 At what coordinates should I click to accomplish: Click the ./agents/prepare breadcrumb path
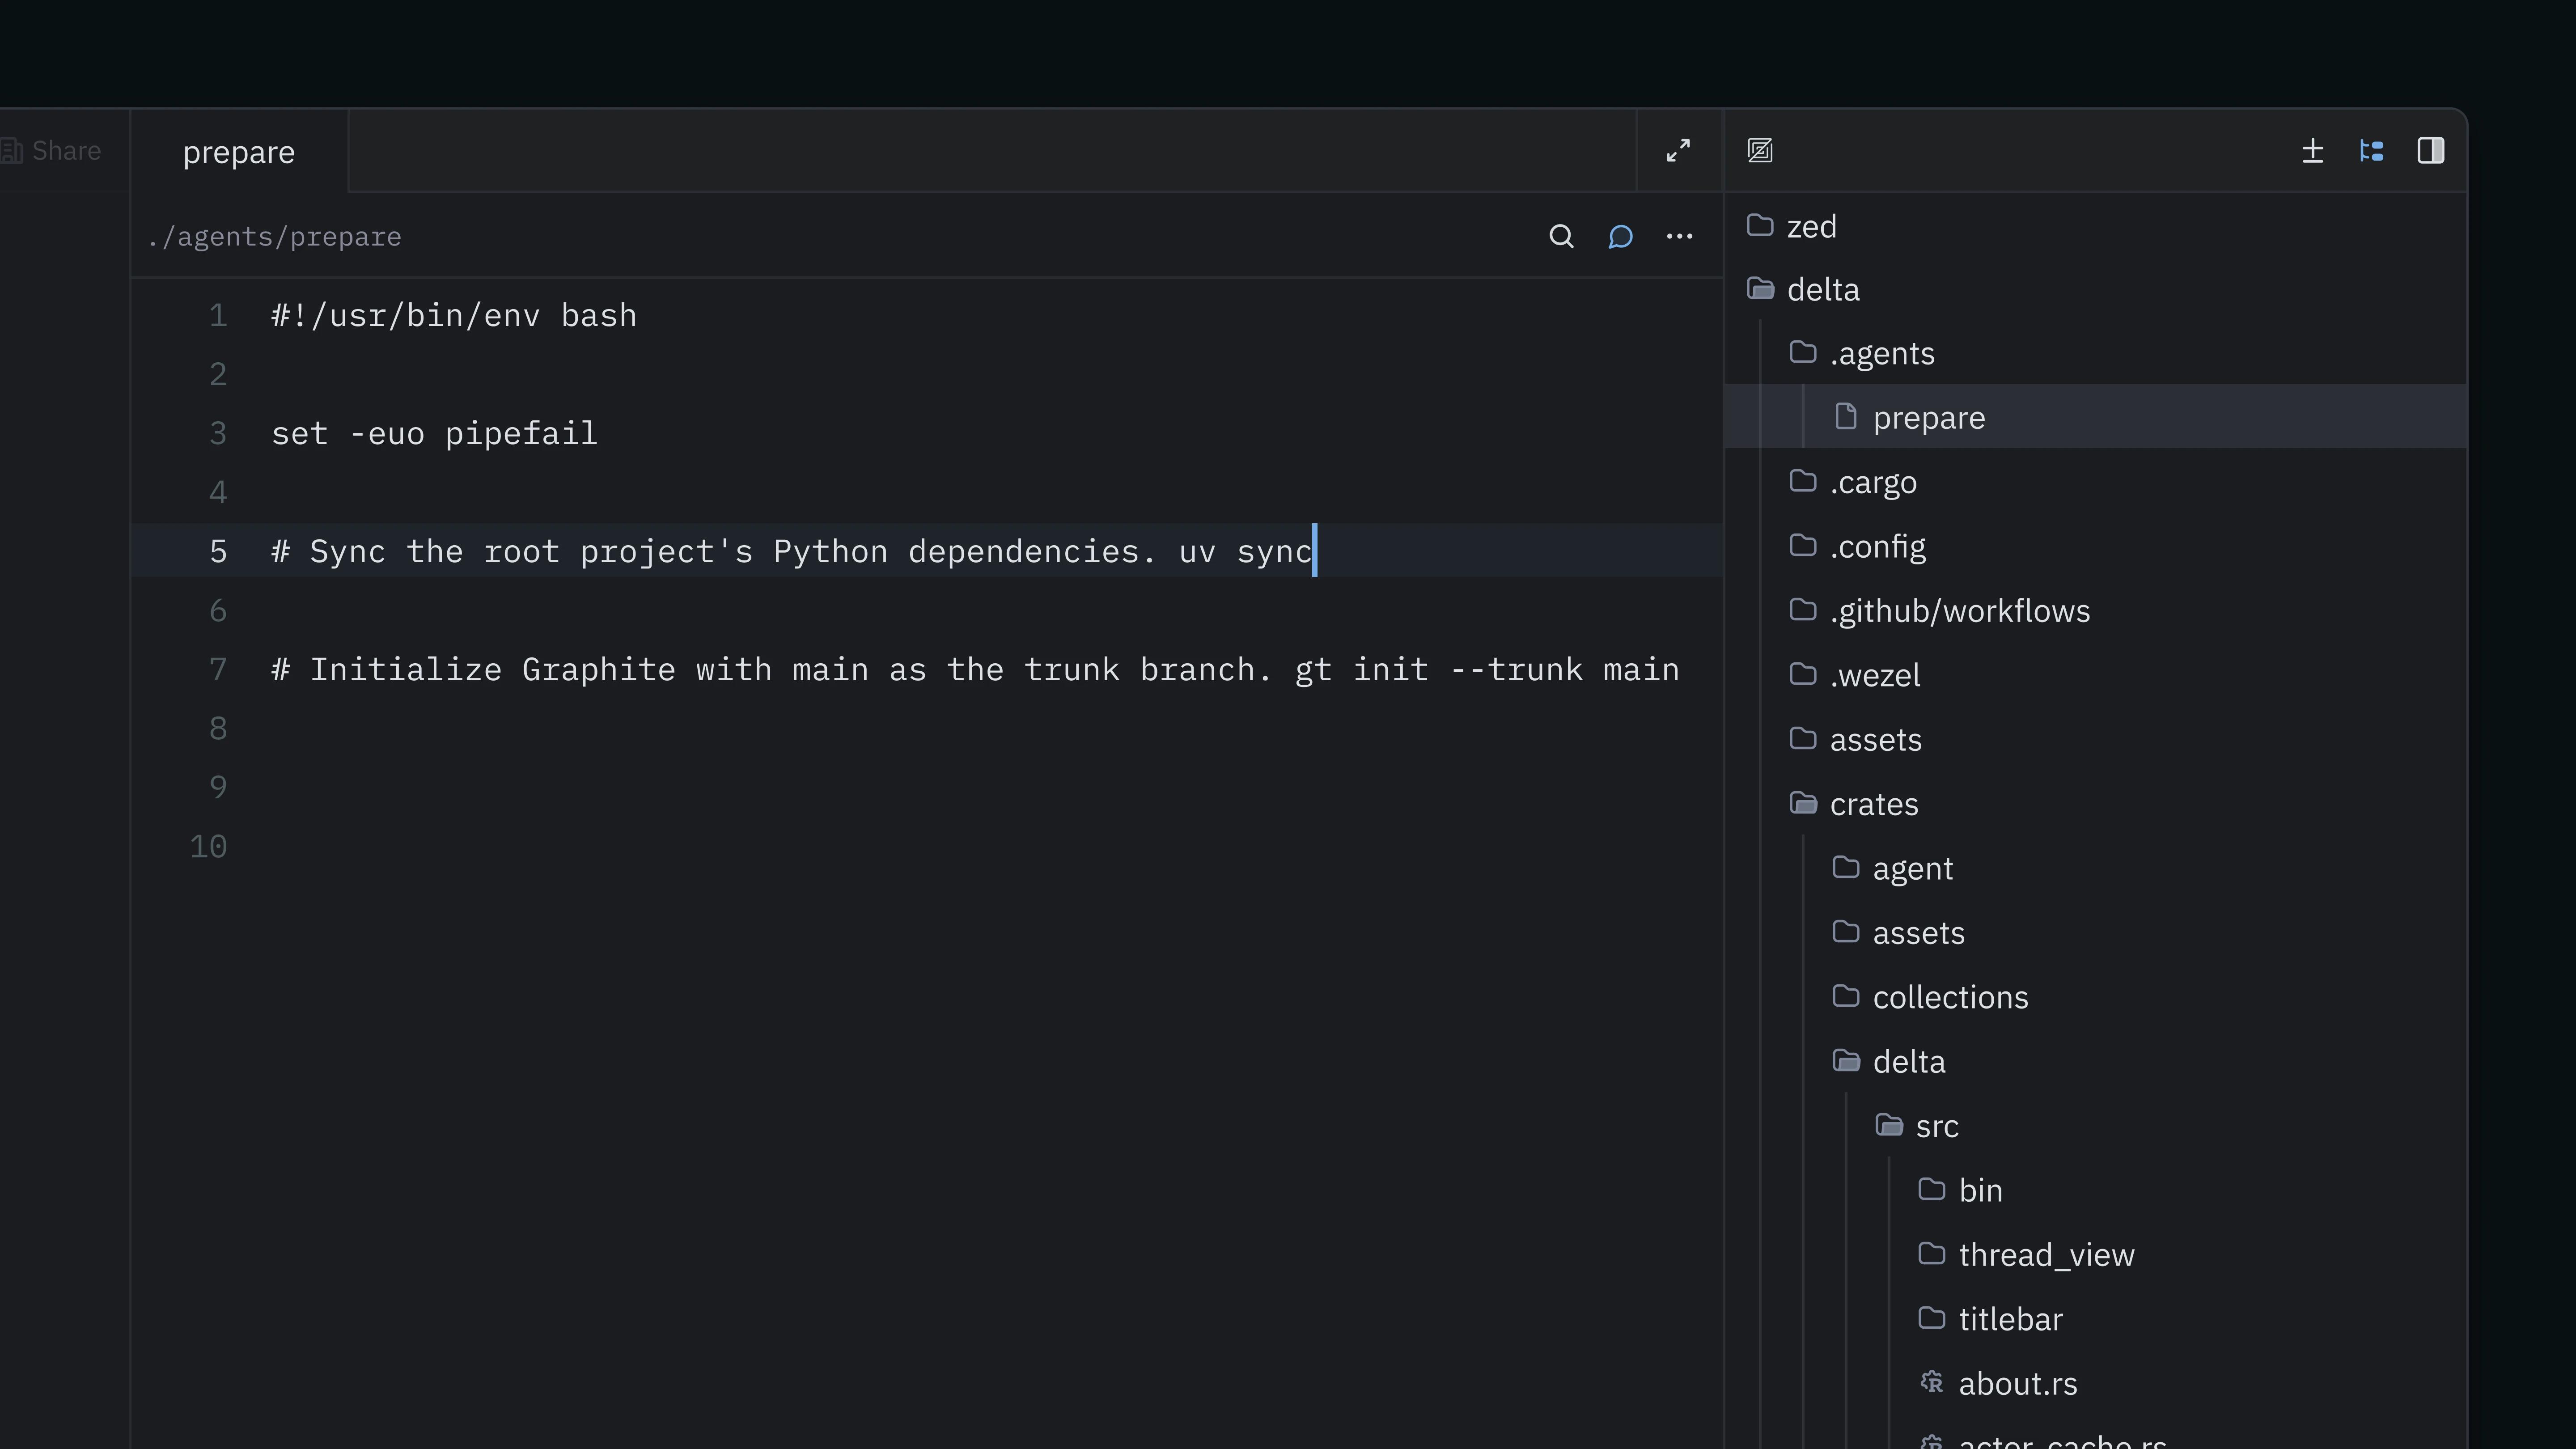coord(274,237)
